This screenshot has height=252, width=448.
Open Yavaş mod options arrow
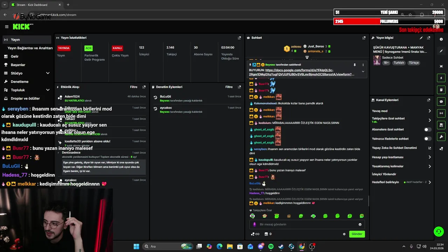(429, 111)
